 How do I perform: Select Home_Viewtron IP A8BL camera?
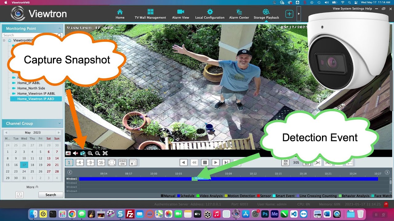click(36, 94)
